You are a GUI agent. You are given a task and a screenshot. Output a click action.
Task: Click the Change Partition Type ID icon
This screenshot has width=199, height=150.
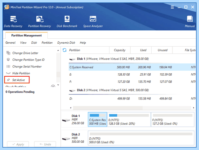[x=8, y=59]
